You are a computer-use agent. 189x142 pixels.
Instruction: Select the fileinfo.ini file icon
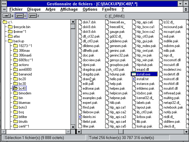point(89,117)
